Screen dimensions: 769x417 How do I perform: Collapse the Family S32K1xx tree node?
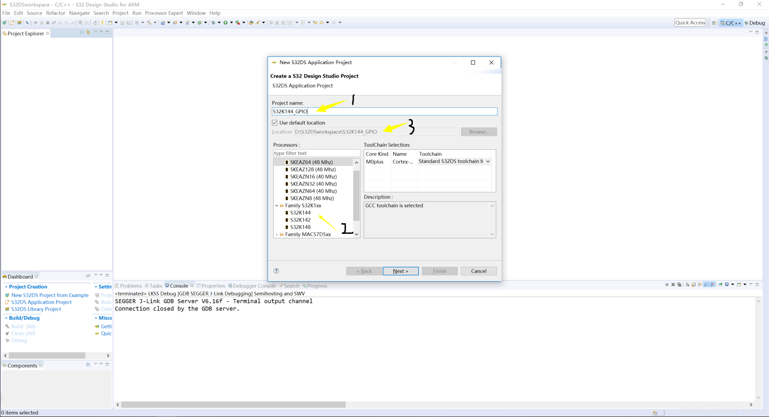tap(277, 206)
